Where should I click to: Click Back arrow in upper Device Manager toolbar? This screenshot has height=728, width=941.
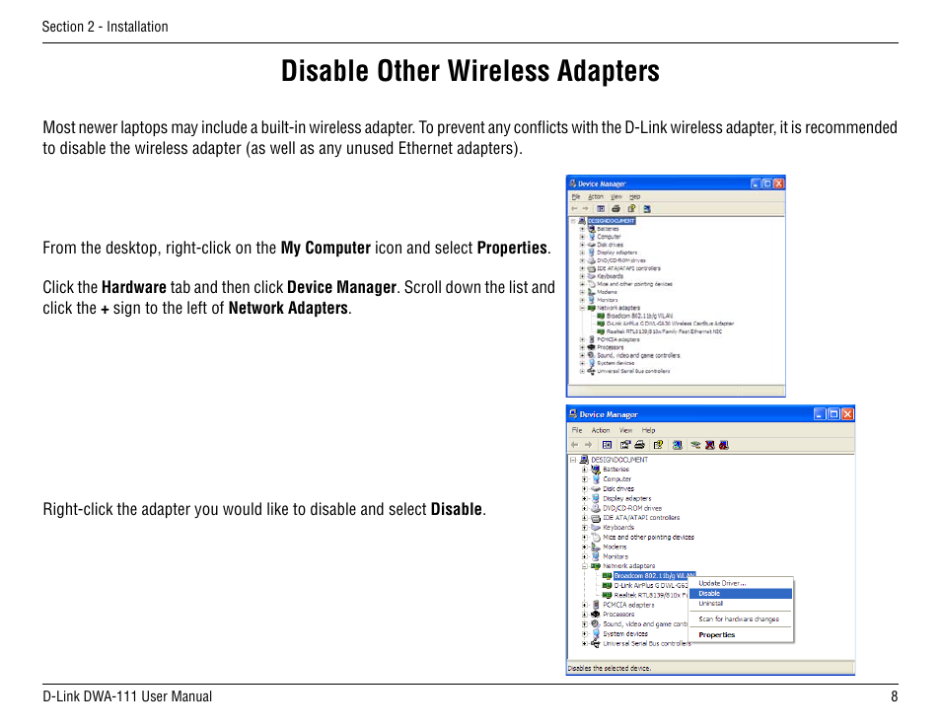click(x=574, y=209)
